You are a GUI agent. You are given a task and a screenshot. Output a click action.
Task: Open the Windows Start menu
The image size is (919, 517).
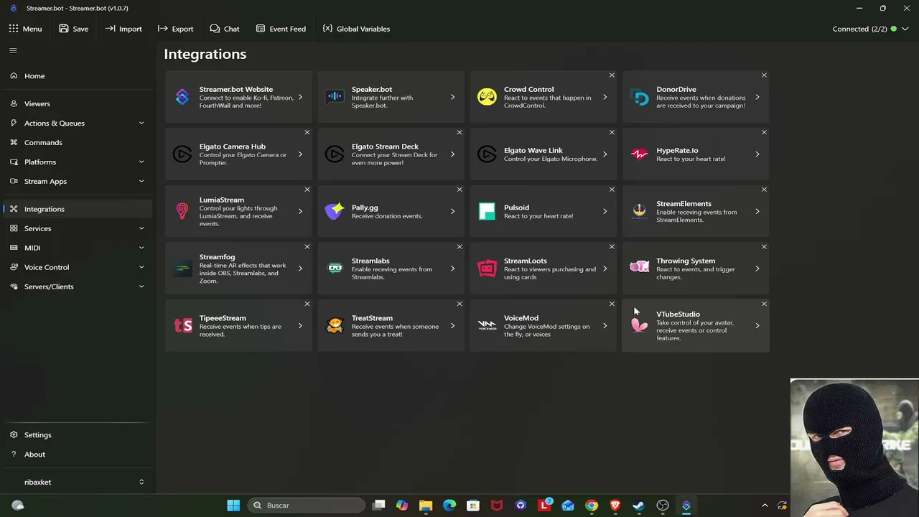(233, 506)
